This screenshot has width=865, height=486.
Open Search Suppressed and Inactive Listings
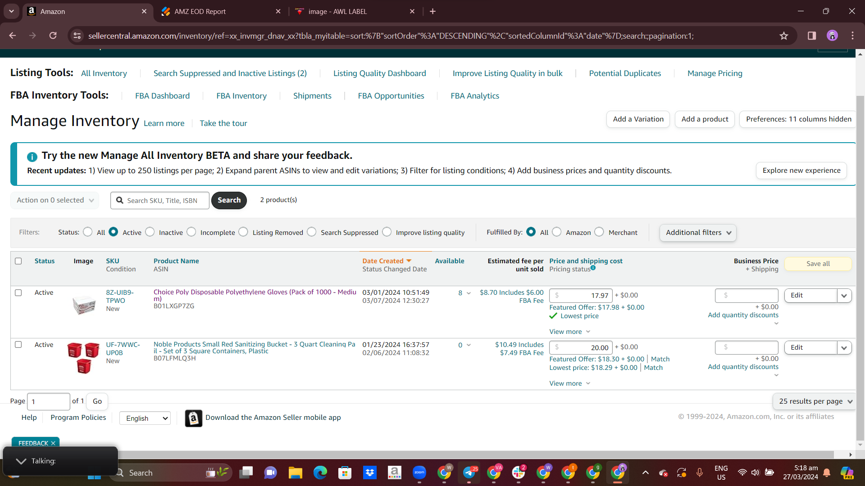230,73
